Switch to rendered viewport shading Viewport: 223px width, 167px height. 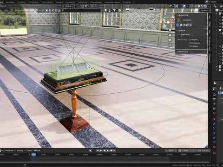coord(205,6)
